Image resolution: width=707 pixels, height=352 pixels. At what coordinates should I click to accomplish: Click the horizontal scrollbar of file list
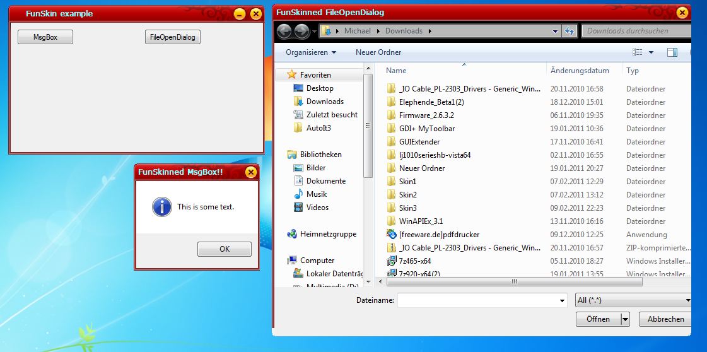pyautogui.click(x=514, y=282)
